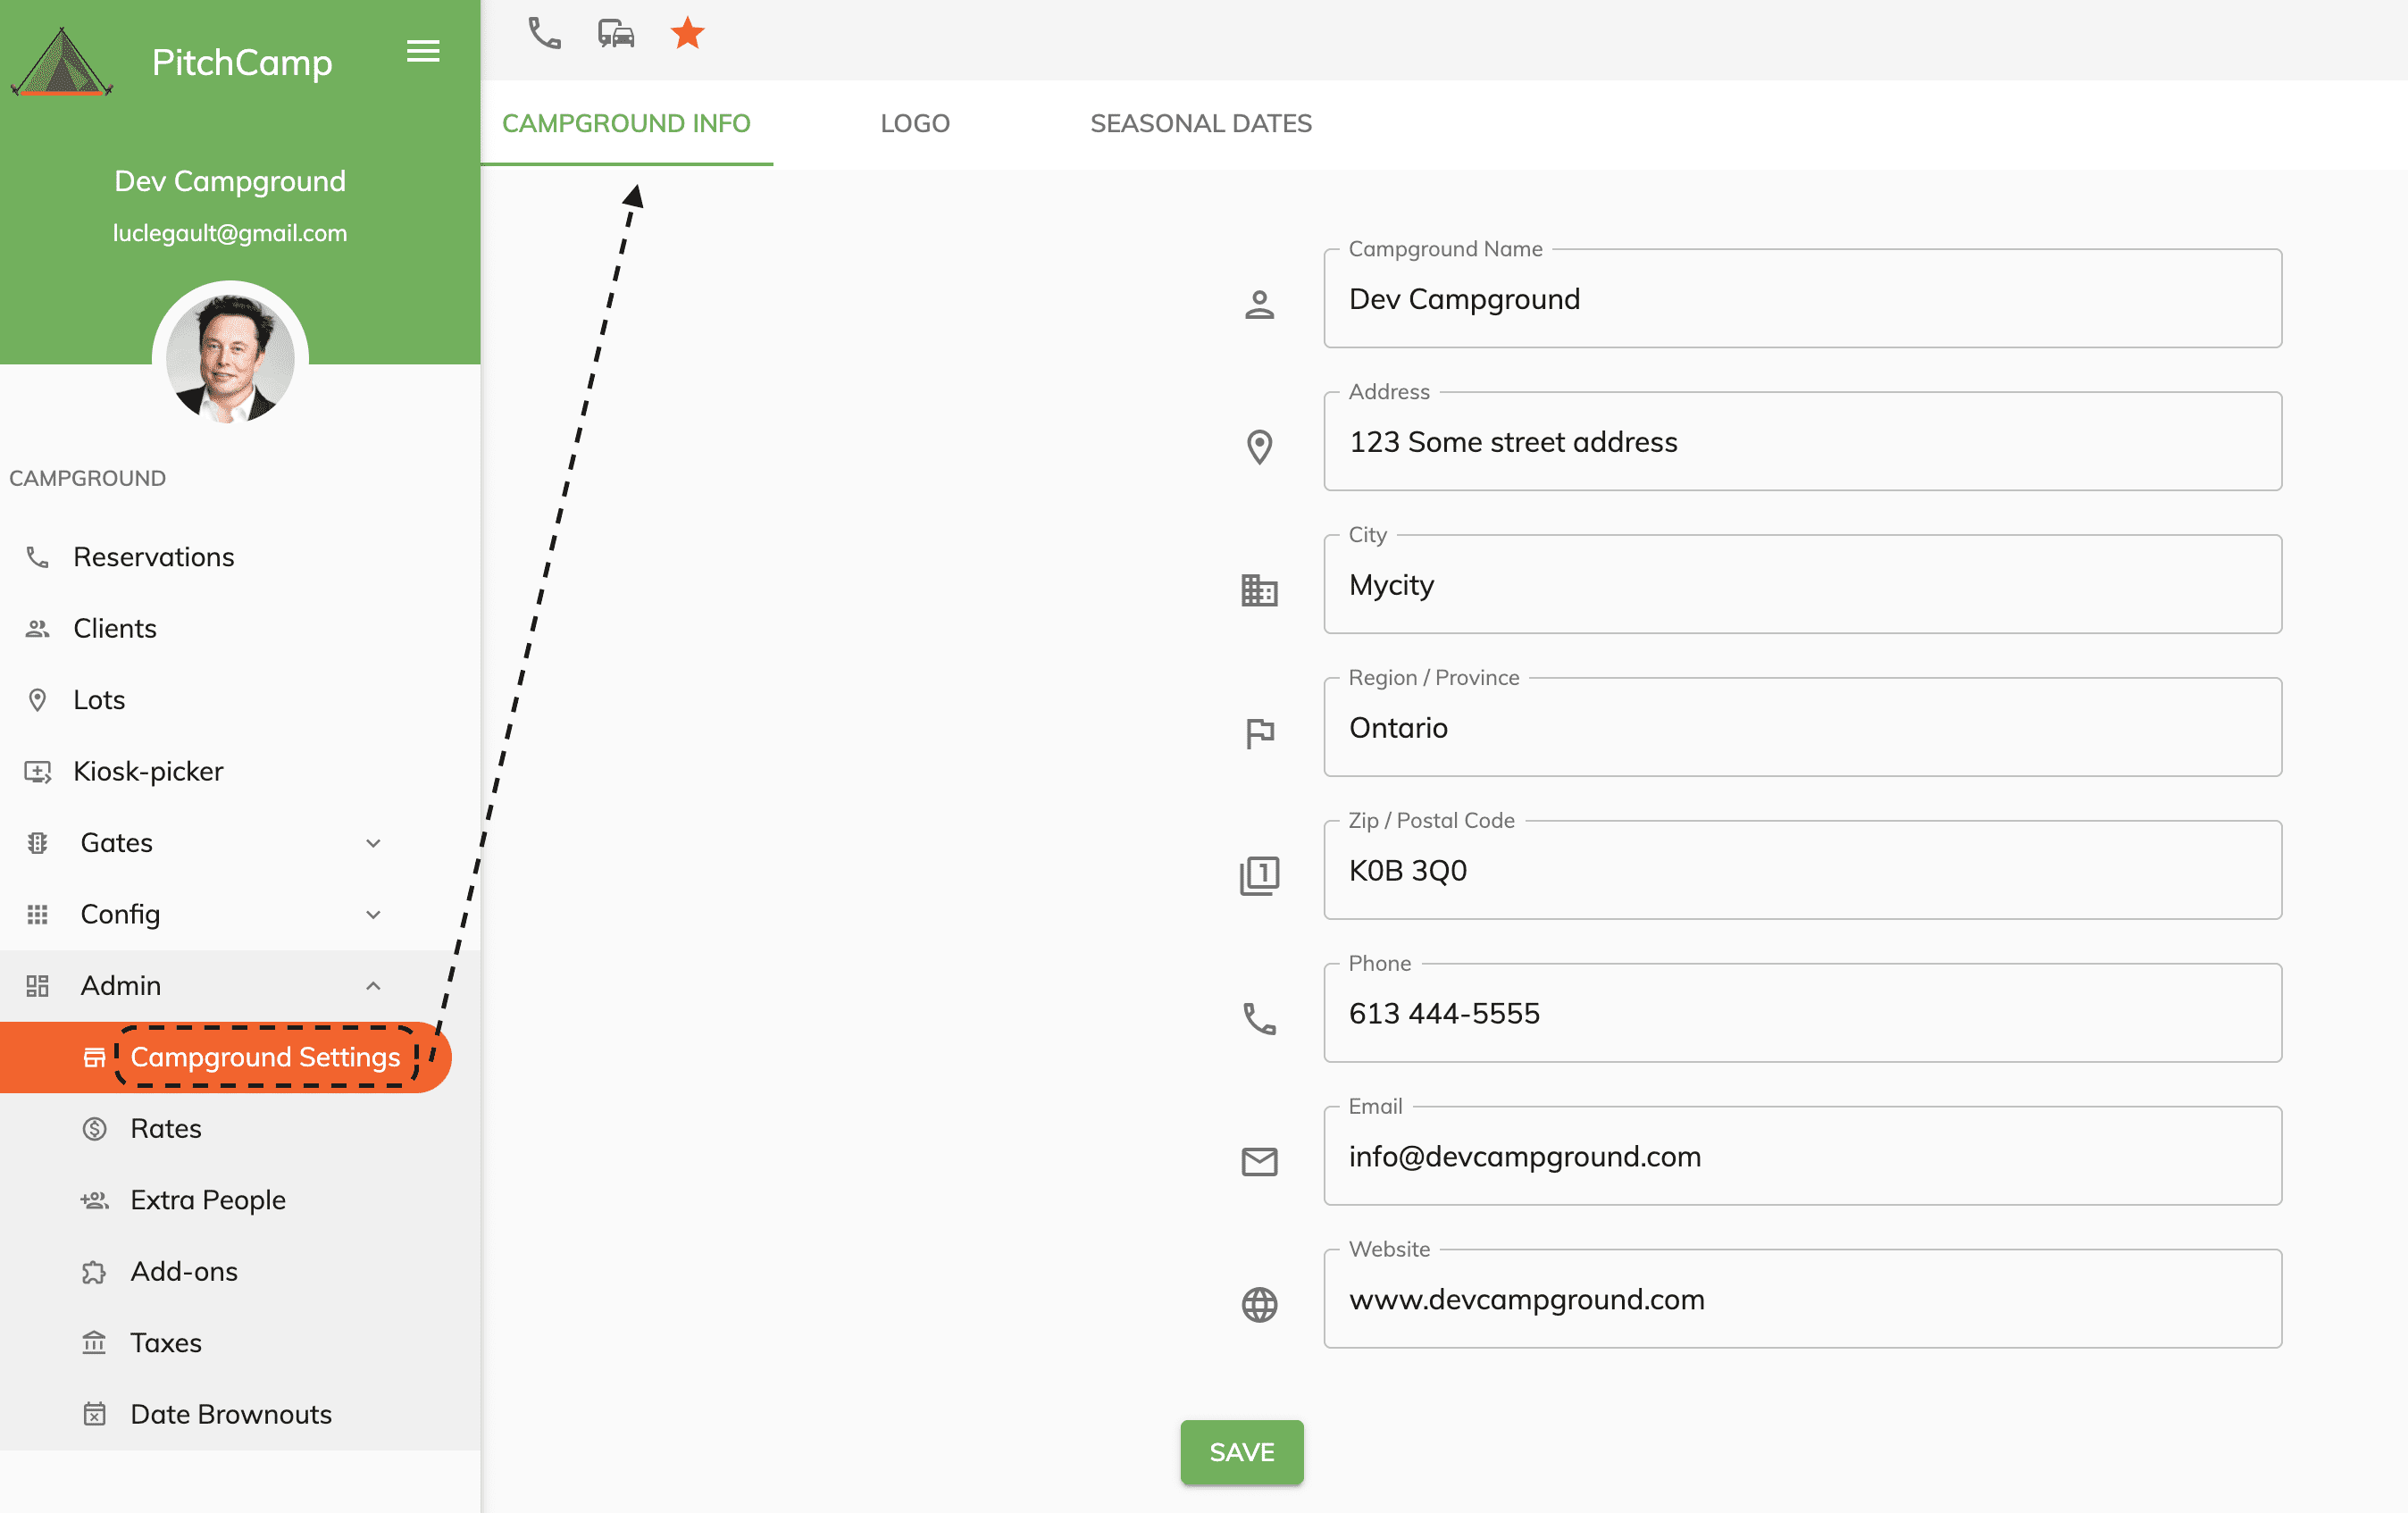Click the Date Brownouts calendar icon
This screenshot has height=1513, width=2408.
[x=94, y=1414]
